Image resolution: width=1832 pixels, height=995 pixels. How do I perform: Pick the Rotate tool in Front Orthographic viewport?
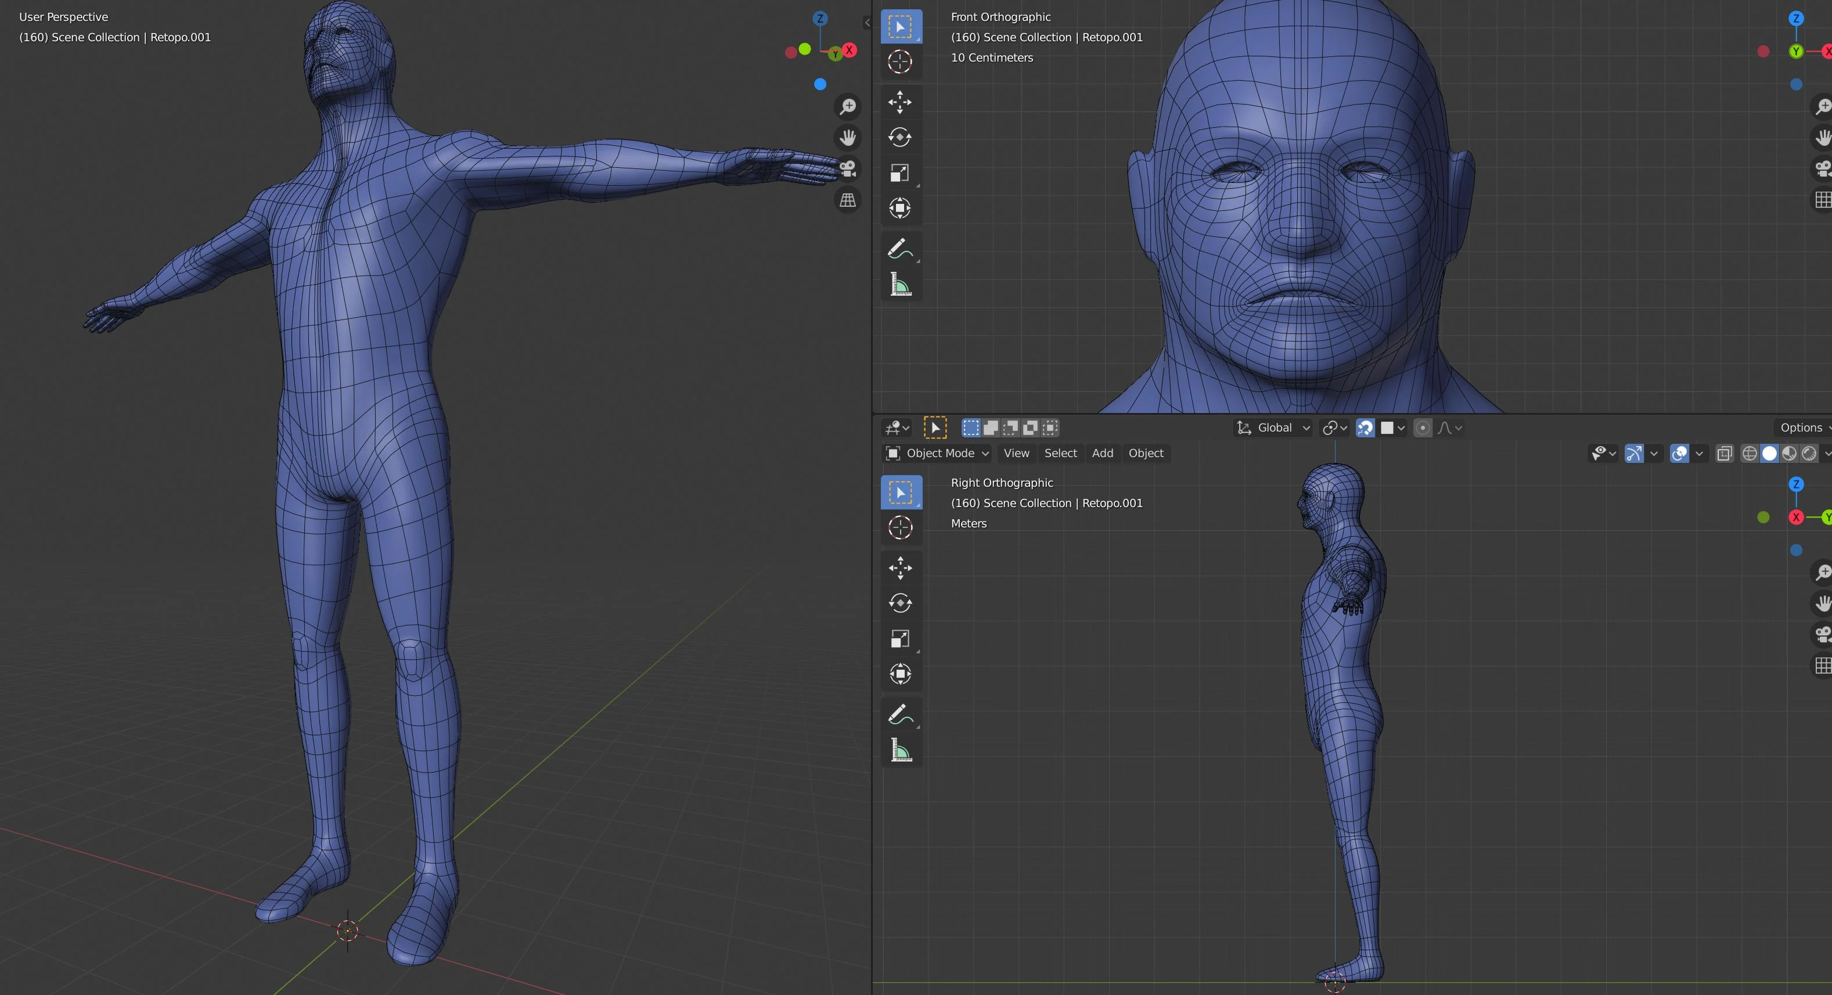(901, 137)
